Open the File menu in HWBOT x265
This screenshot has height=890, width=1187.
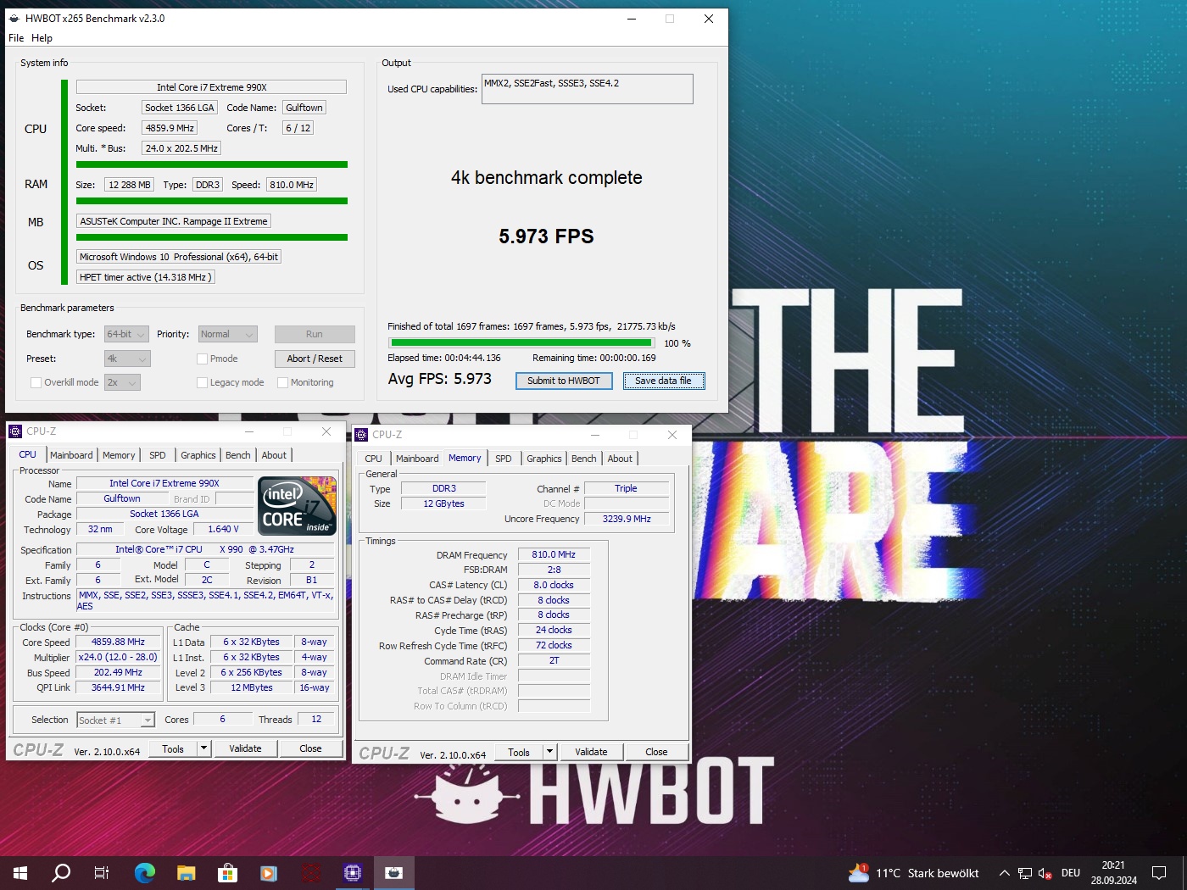(x=16, y=38)
